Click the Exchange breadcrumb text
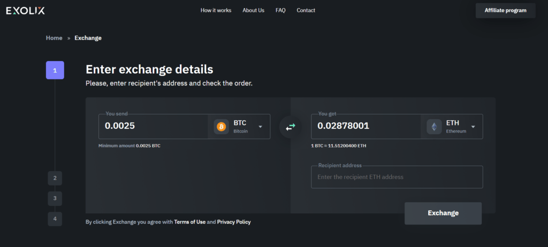The image size is (548, 247). coord(88,38)
